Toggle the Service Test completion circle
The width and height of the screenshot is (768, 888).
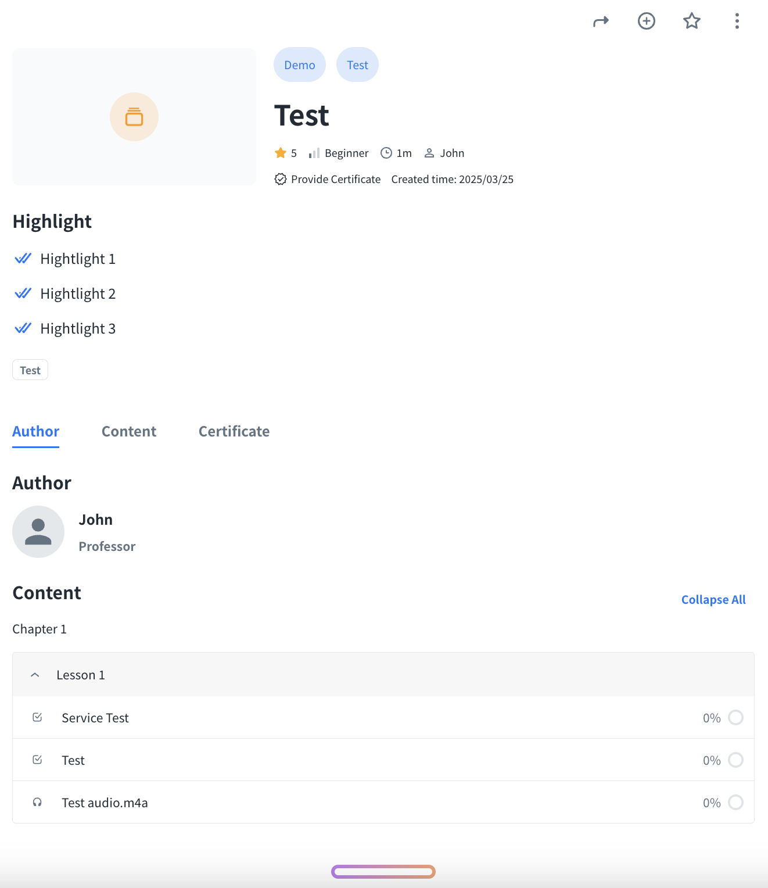[x=735, y=718]
